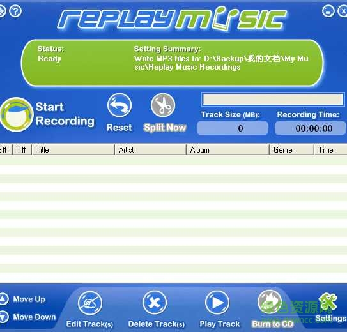The image size is (347, 332).
Task: Click the Burn to CD flame icon
Action: point(270,302)
